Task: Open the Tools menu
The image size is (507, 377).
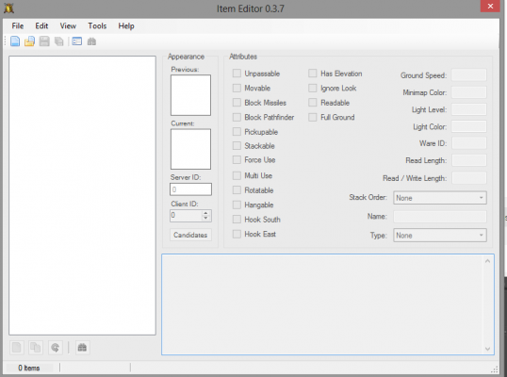Action: click(97, 25)
